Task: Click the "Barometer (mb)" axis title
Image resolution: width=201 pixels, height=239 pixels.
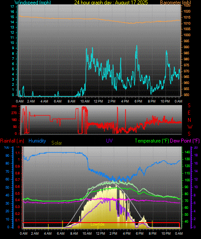Action: pos(176,3)
